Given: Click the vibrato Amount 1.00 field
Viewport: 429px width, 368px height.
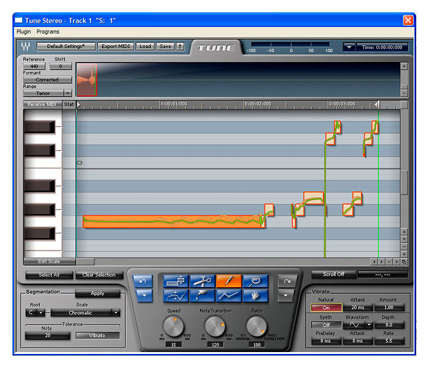Looking at the screenshot, I should [388, 307].
